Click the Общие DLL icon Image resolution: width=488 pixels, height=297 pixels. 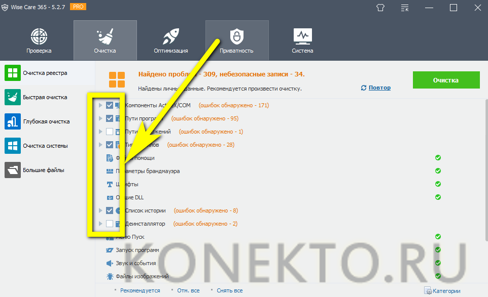(x=110, y=197)
